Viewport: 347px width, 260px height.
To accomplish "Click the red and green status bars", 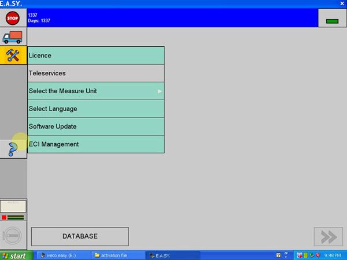I will click(x=13, y=218).
